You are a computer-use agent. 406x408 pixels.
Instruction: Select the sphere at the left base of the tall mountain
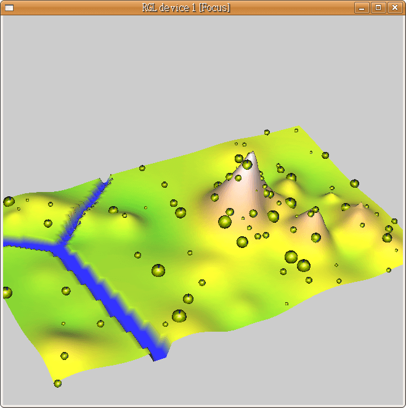coord(215,198)
